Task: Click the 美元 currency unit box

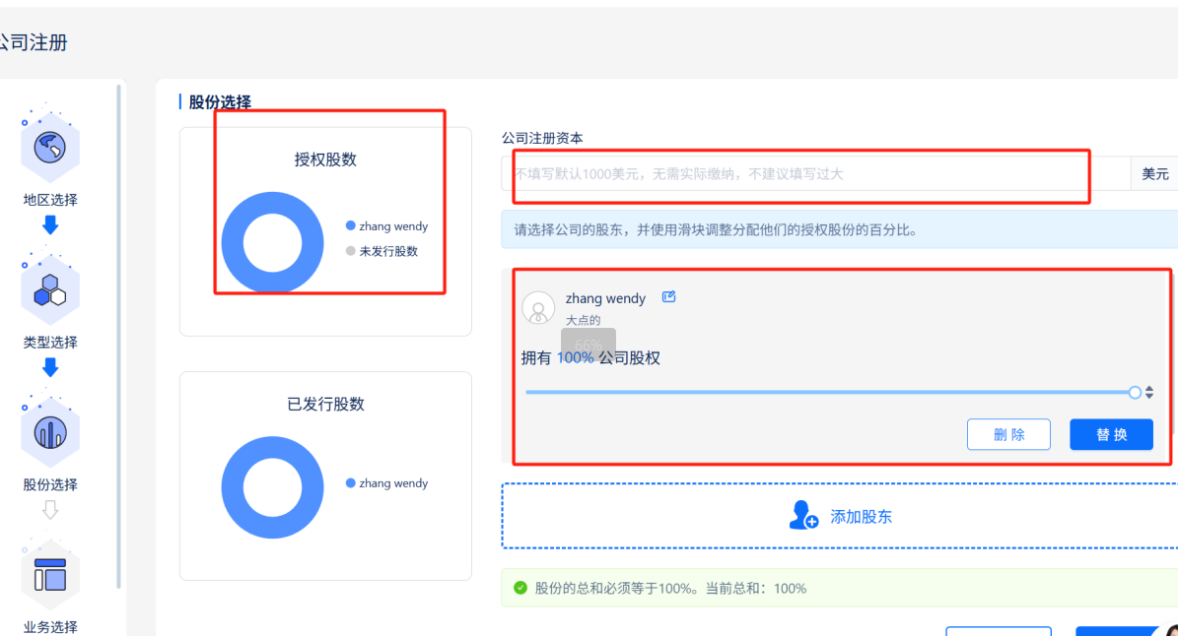Action: click(x=1154, y=174)
